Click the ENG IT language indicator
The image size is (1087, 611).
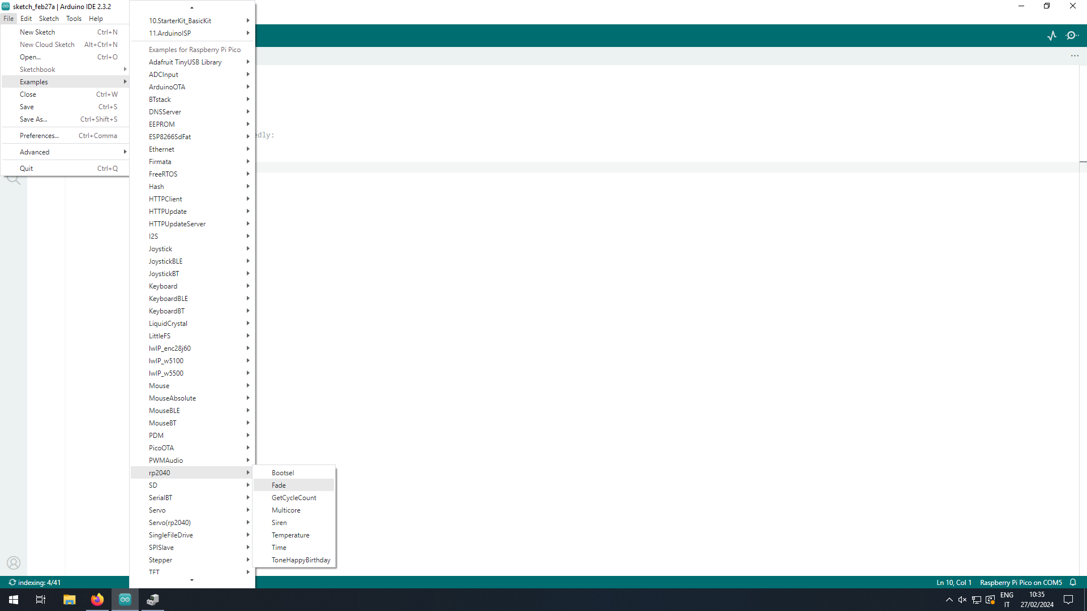pyautogui.click(x=1007, y=600)
